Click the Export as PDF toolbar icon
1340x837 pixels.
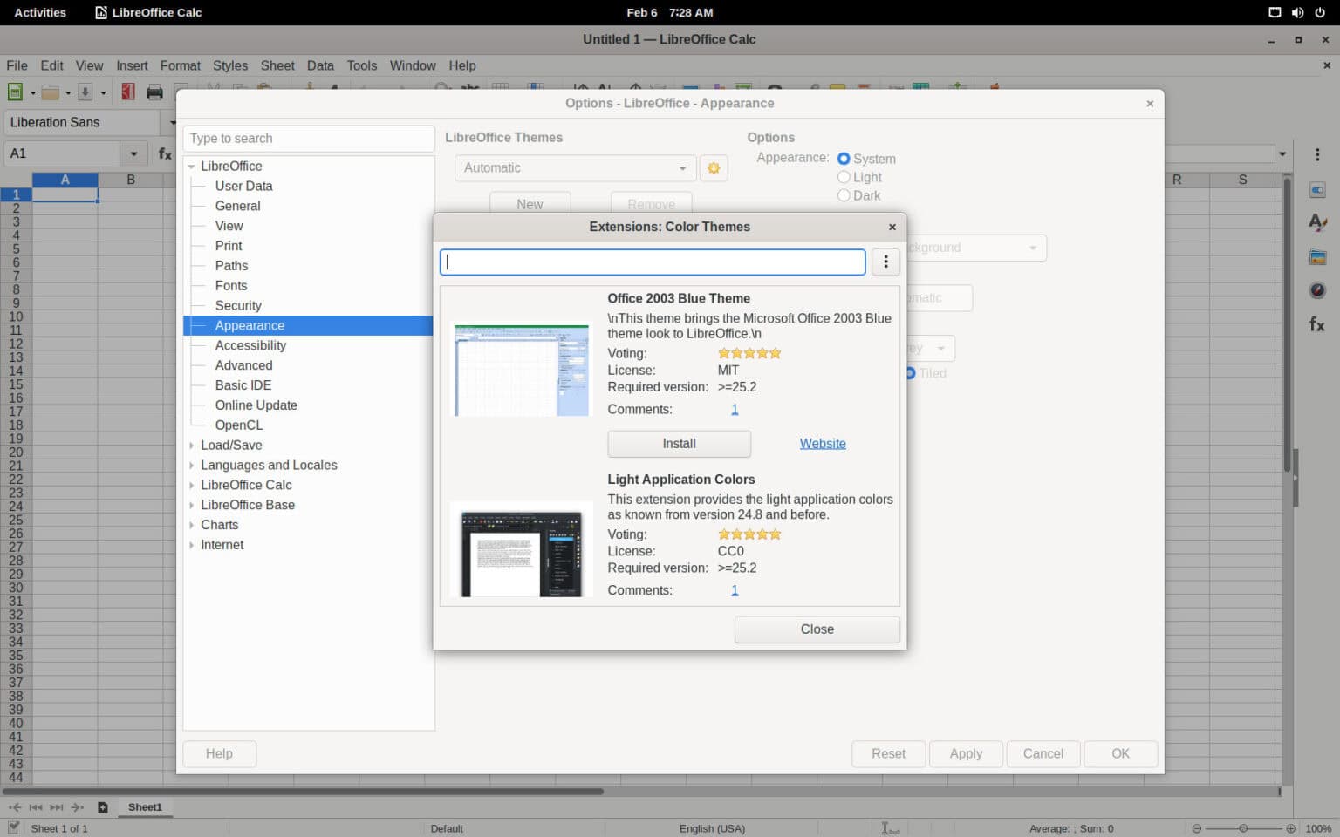pos(127,91)
